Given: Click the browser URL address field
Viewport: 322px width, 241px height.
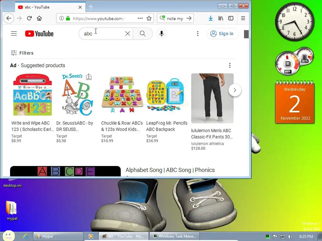Looking at the screenshot, I should pyautogui.click(x=98, y=19).
